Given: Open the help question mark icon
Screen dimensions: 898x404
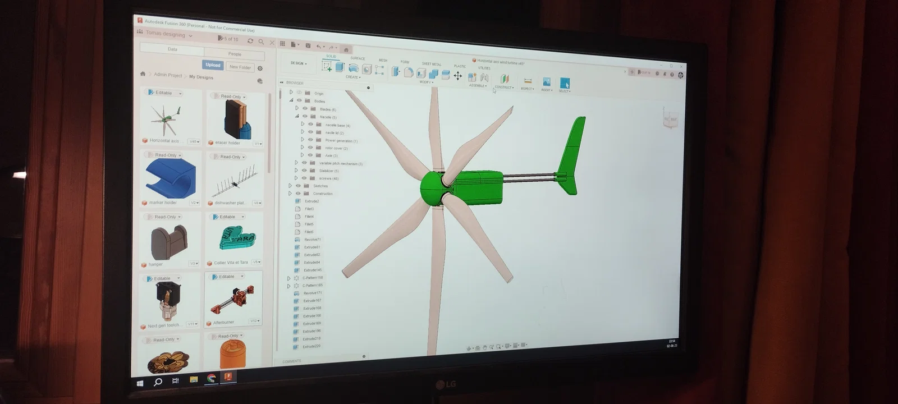Looking at the screenshot, I should (x=672, y=74).
